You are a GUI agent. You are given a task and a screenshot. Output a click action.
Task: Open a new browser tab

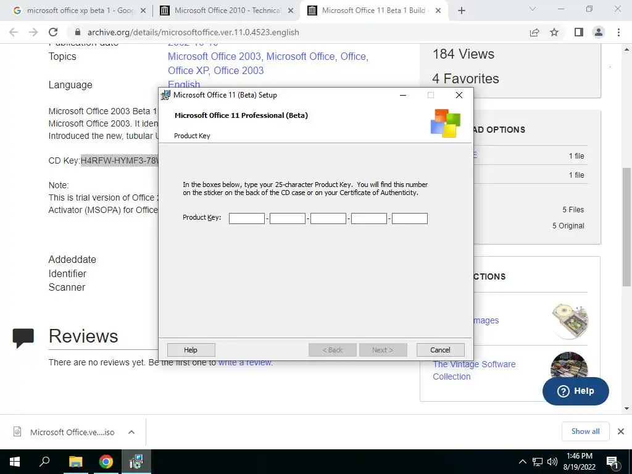[x=462, y=11]
